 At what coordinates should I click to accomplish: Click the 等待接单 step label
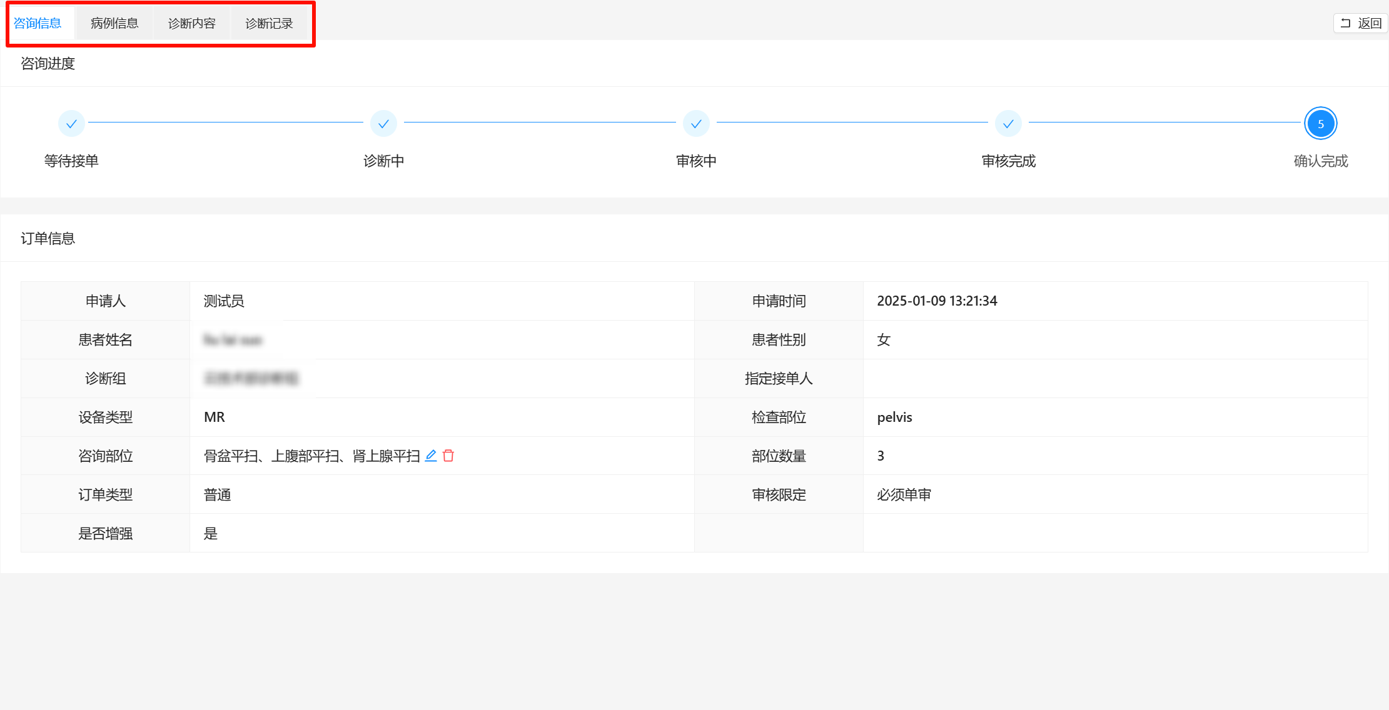pyautogui.click(x=71, y=161)
